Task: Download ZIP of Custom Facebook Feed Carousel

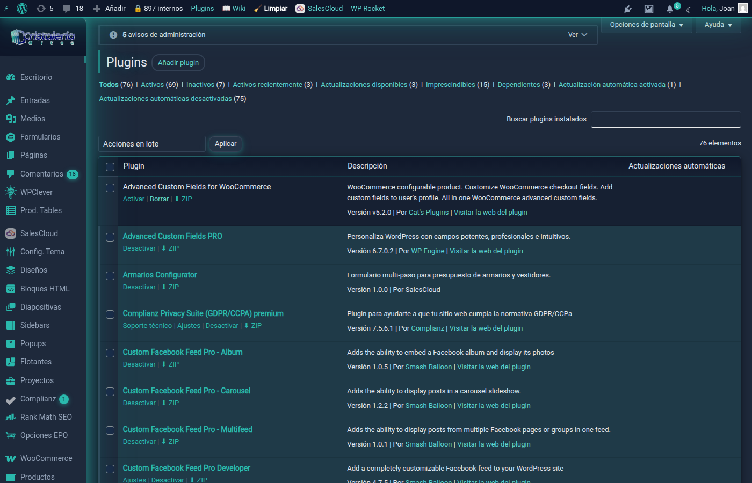Action: [171, 403]
